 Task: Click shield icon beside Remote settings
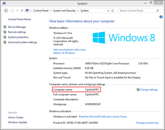tap(5, 32)
